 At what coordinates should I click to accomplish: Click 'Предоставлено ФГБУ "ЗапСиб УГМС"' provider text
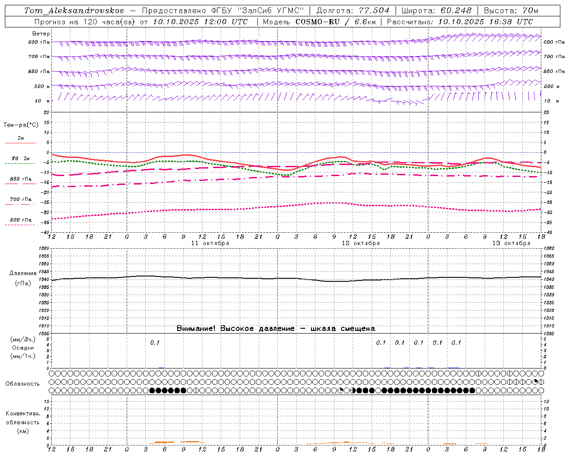click(223, 11)
